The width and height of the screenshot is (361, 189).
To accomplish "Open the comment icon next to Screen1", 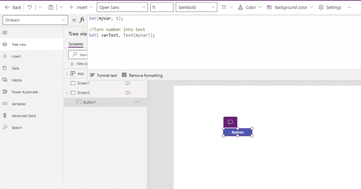I will point(128,83).
